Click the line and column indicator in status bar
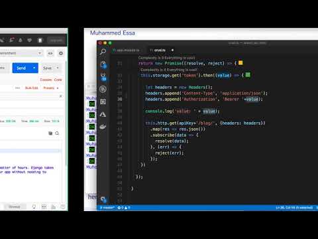 [x=294, y=208]
